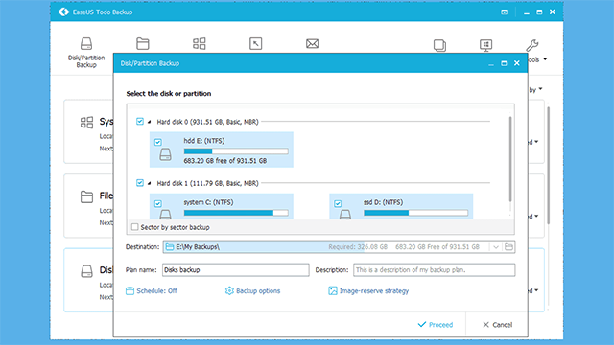Maximize the Disk/Partition Backup dialog
Viewport: 614px width, 345px height.
[x=504, y=63]
